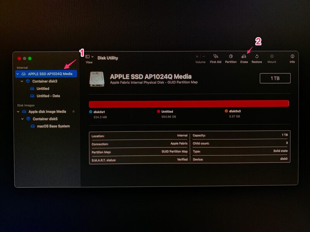Click the red disk usage bar

click(189, 104)
